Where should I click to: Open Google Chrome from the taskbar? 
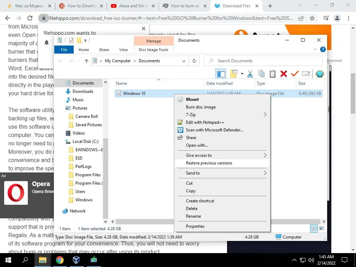pos(59,260)
